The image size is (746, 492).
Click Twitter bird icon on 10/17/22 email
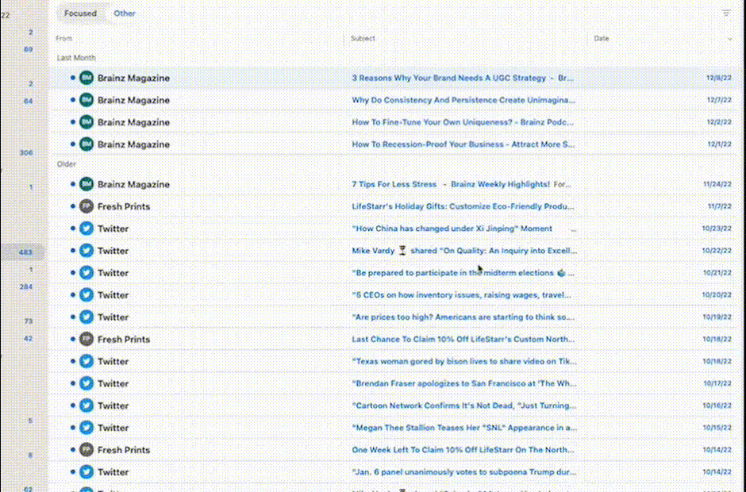click(x=87, y=383)
